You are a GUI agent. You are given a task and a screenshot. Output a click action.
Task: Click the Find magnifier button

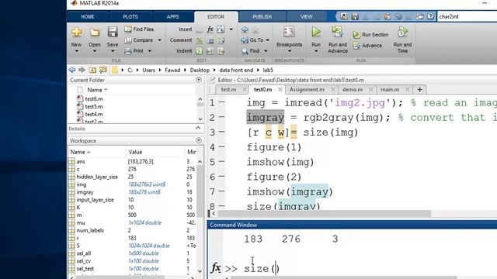[251, 51]
